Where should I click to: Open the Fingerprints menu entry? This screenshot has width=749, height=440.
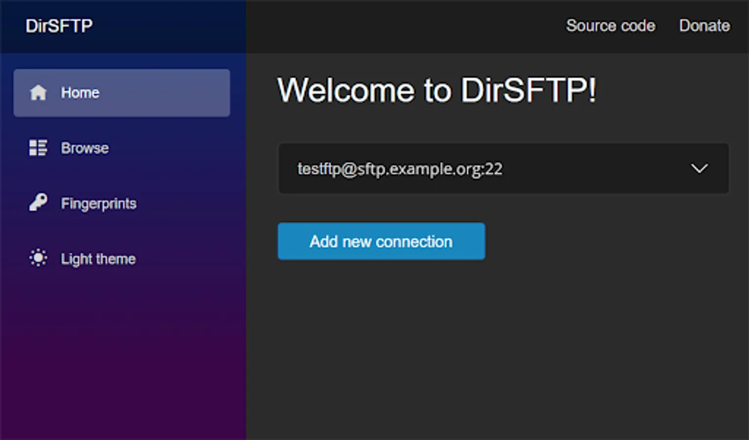pyautogui.click(x=99, y=203)
